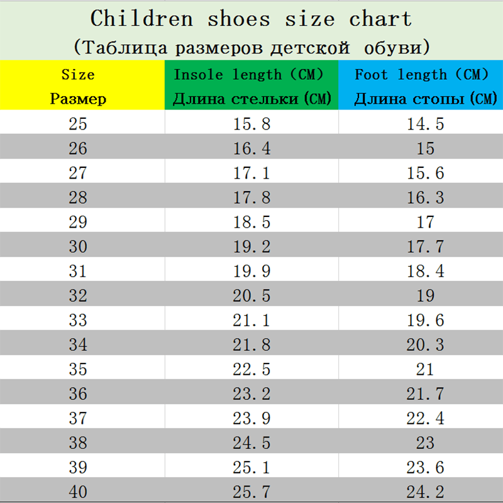Click insole length value 25.1
Image resolution: width=503 pixels, height=503 pixels.
coord(251,468)
